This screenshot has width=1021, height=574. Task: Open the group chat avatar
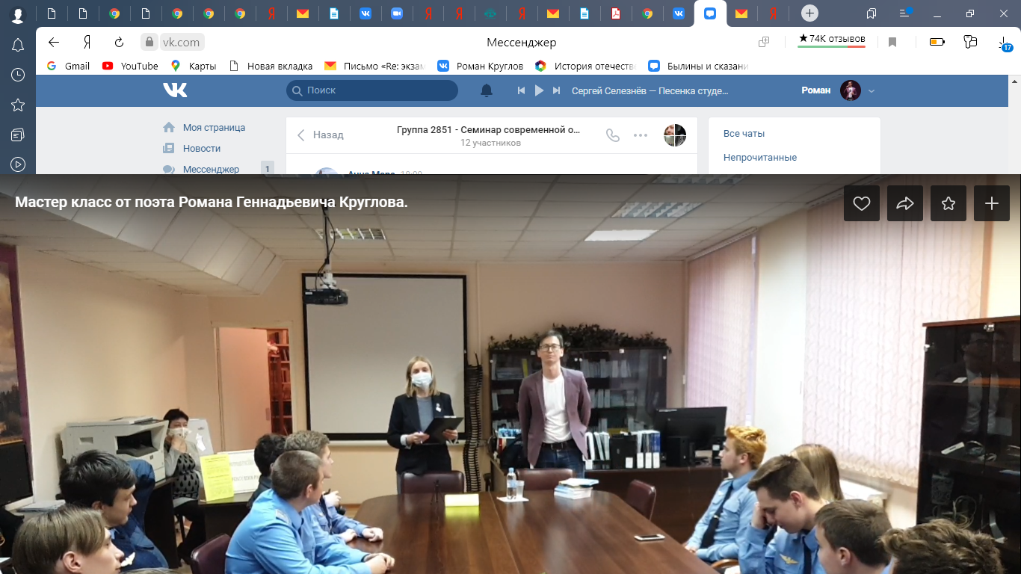click(675, 135)
